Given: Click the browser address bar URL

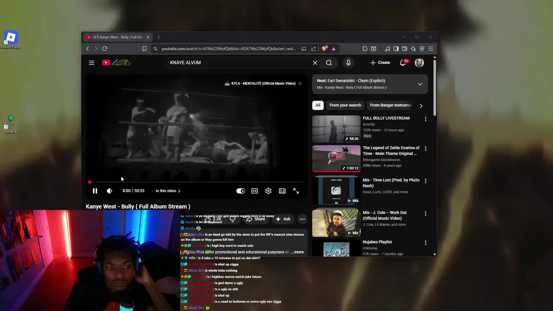Looking at the screenshot, I should (229, 49).
